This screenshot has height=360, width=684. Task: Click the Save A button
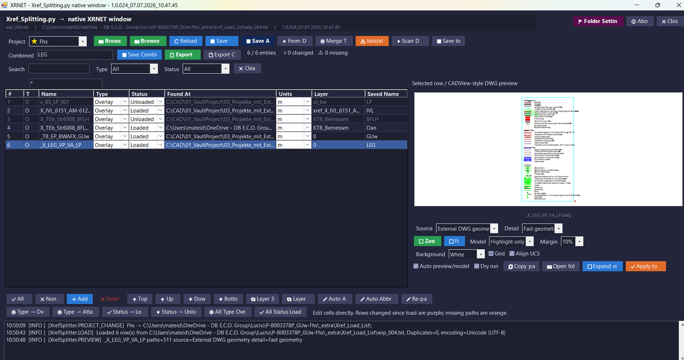pos(258,41)
